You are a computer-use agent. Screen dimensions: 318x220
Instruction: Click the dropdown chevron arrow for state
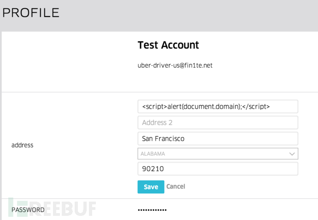click(x=292, y=154)
